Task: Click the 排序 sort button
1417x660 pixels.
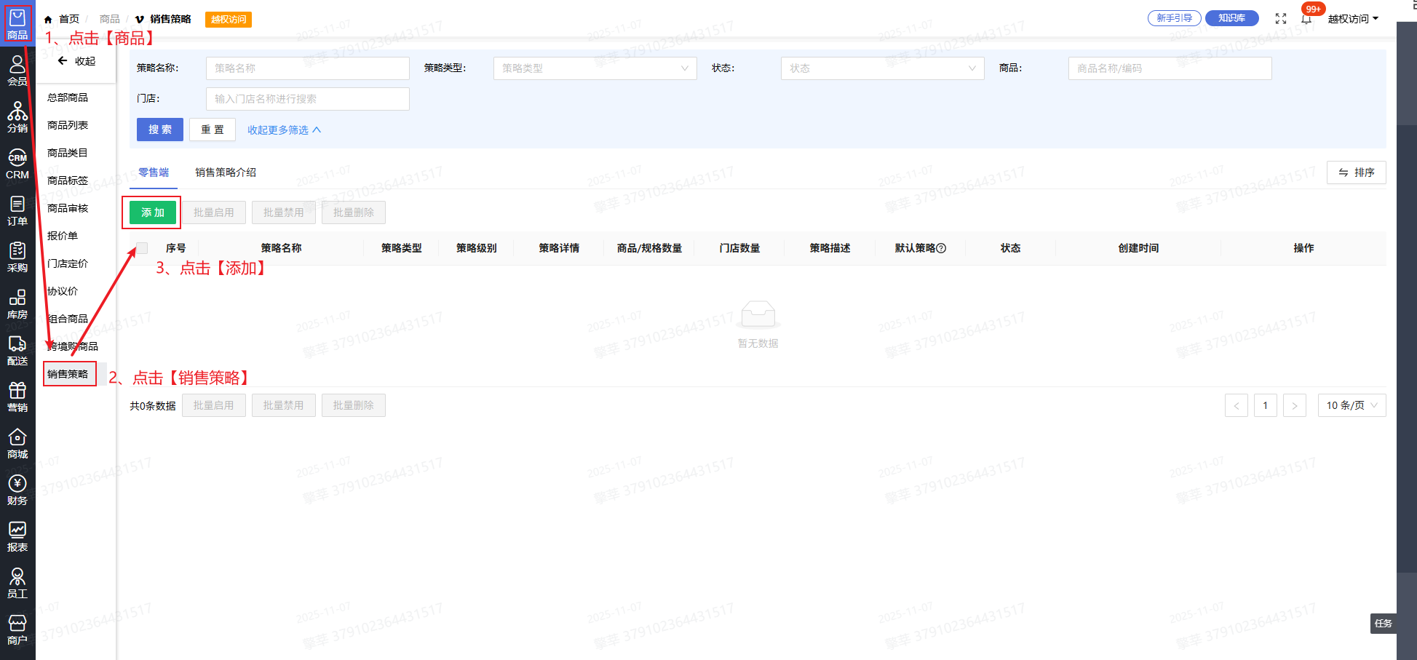Action: pos(1356,172)
